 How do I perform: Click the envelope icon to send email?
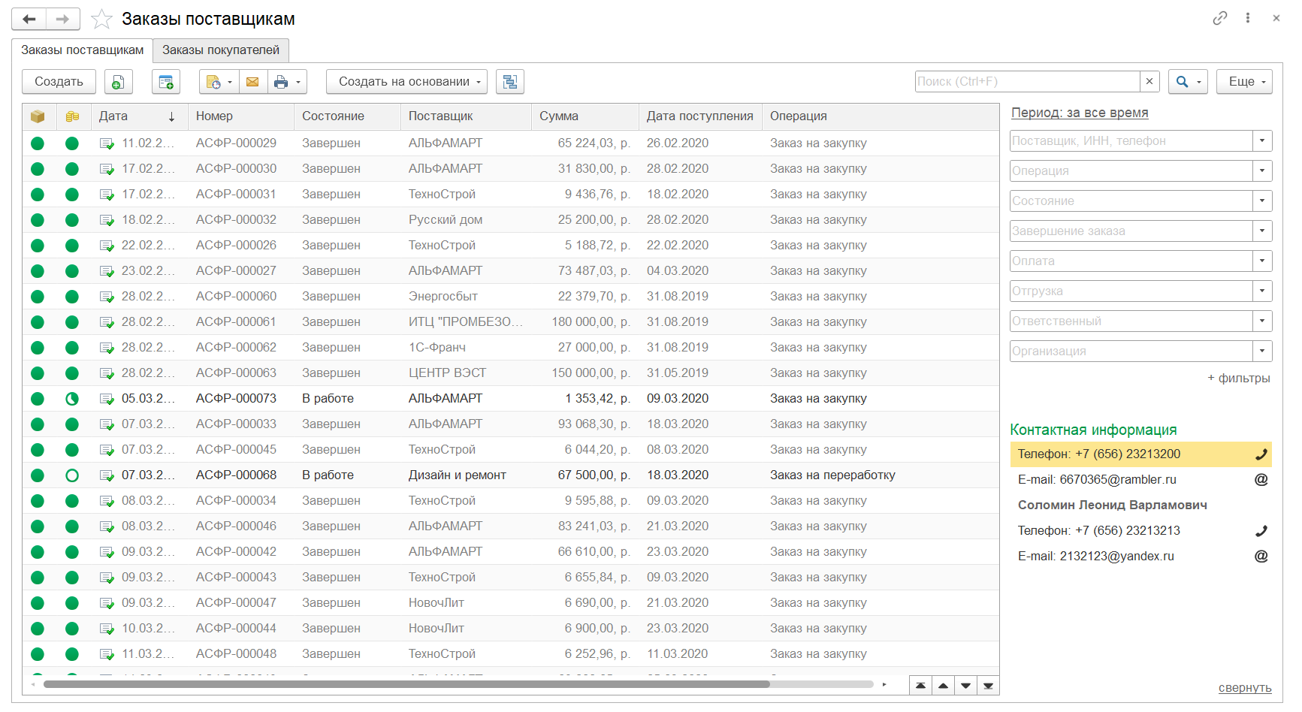pos(252,82)
